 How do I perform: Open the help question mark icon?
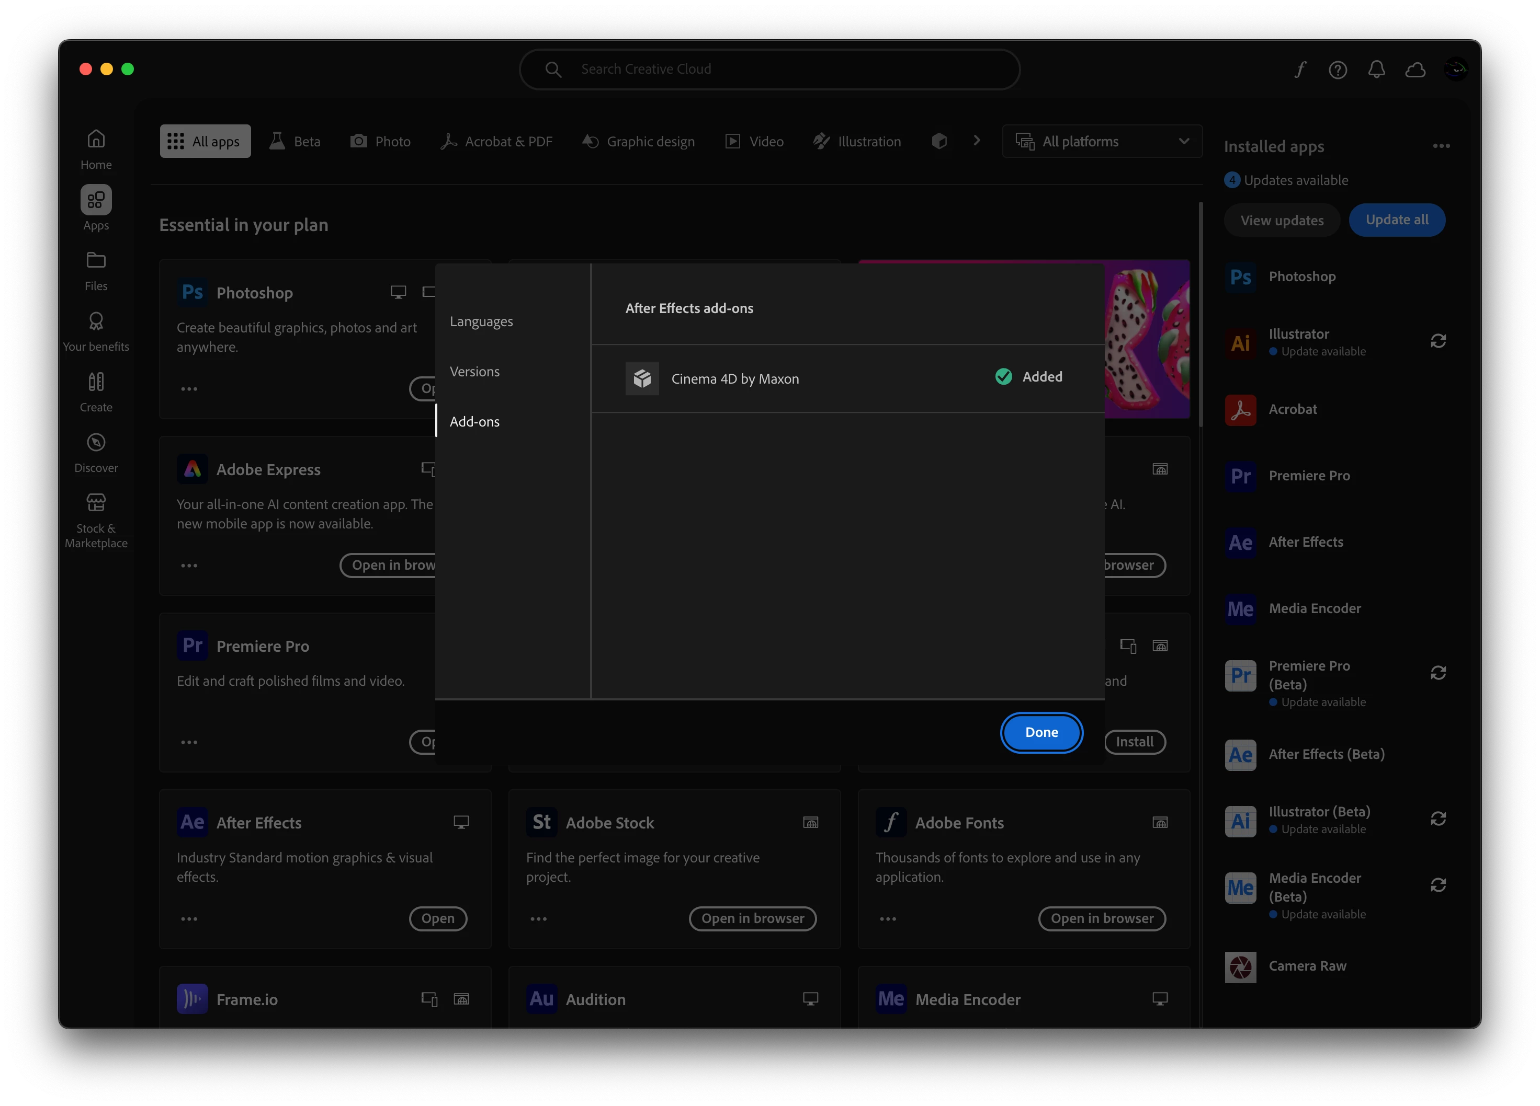[x=1338, y=69]
